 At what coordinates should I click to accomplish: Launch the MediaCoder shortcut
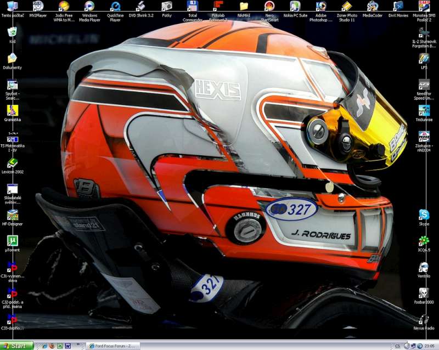(373, 7)
